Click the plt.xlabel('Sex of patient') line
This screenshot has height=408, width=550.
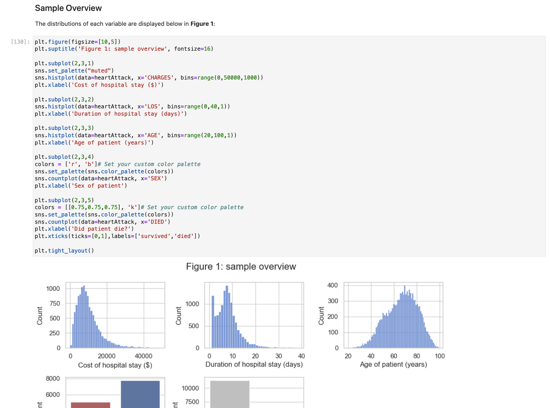coord(81,186)
